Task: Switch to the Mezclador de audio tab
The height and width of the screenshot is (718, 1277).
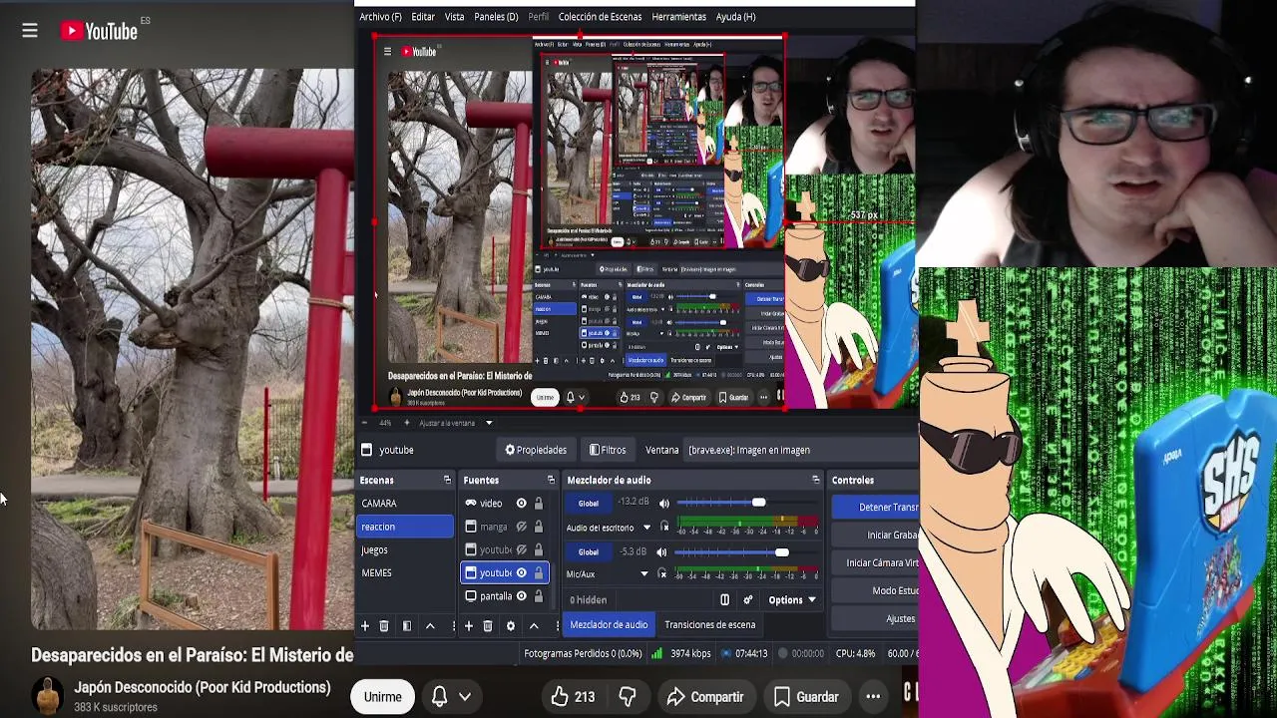Action: [609, 625]
